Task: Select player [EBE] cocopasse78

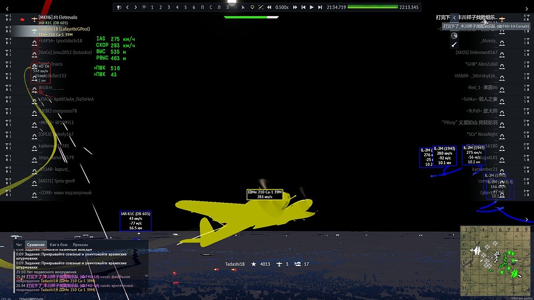Action: 58,111
